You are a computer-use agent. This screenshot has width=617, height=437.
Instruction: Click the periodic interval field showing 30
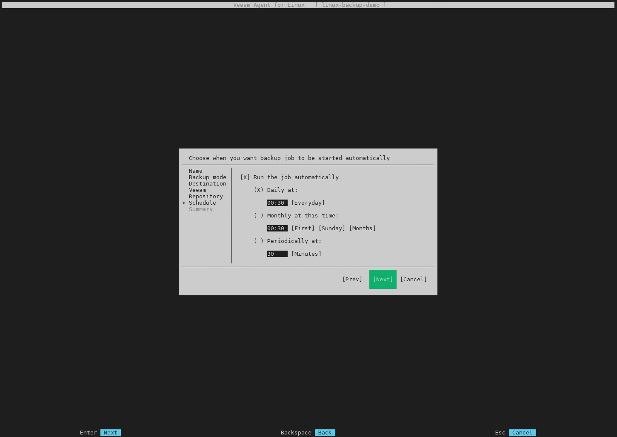pyautogui.click(x=277, y=254)
